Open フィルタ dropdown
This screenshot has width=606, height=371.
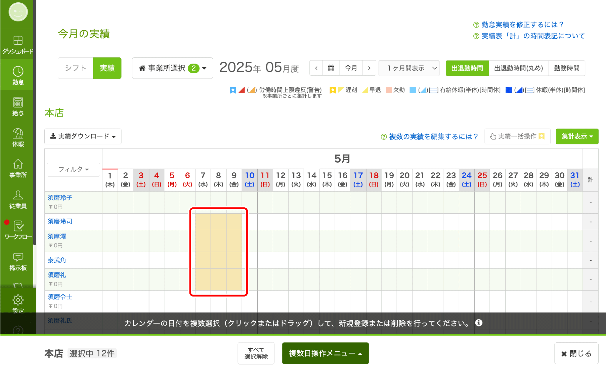[x=74, y=169]
